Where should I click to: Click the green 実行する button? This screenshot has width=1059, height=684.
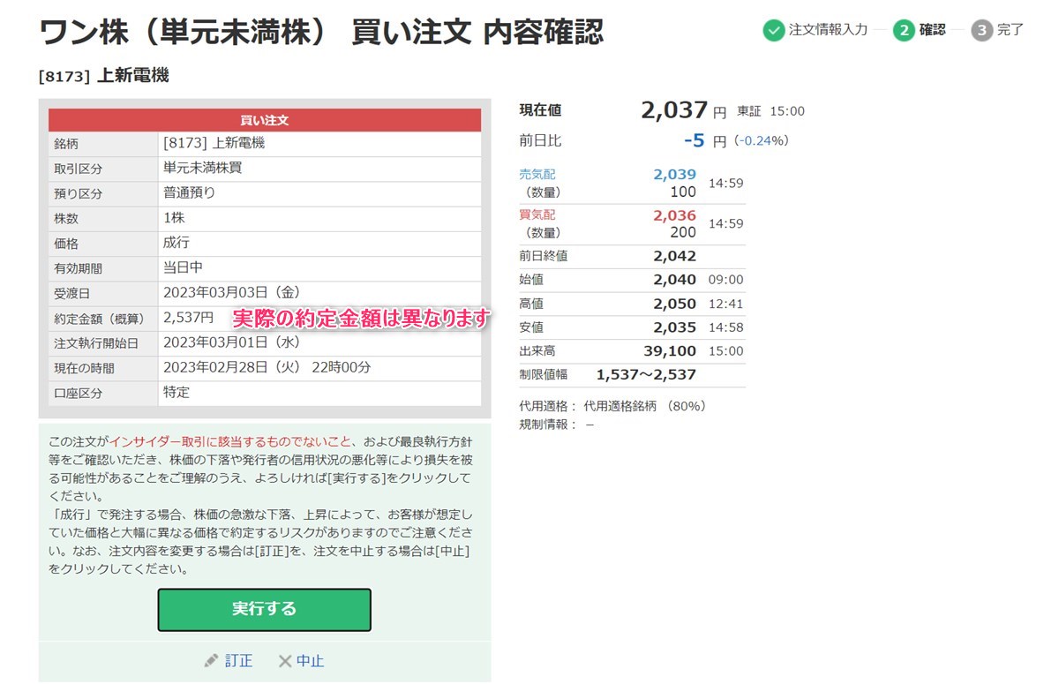(x=265, y=609)
